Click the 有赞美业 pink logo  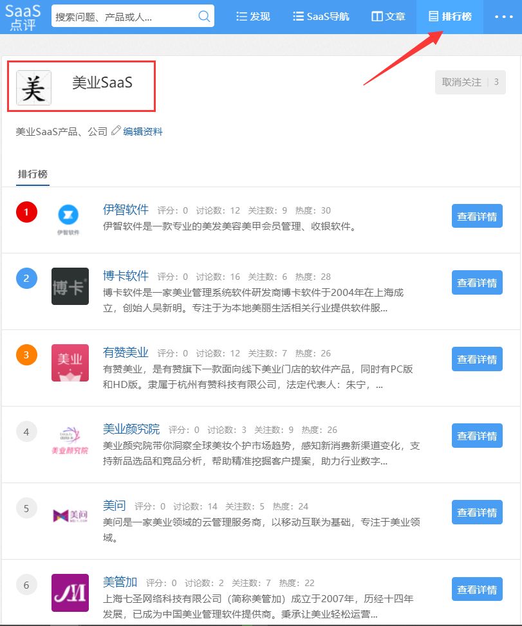(70, 363)
